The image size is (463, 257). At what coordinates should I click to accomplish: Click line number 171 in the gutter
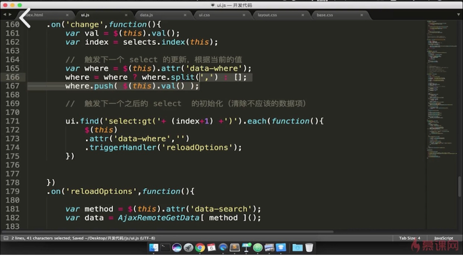(x=12, y=121)
